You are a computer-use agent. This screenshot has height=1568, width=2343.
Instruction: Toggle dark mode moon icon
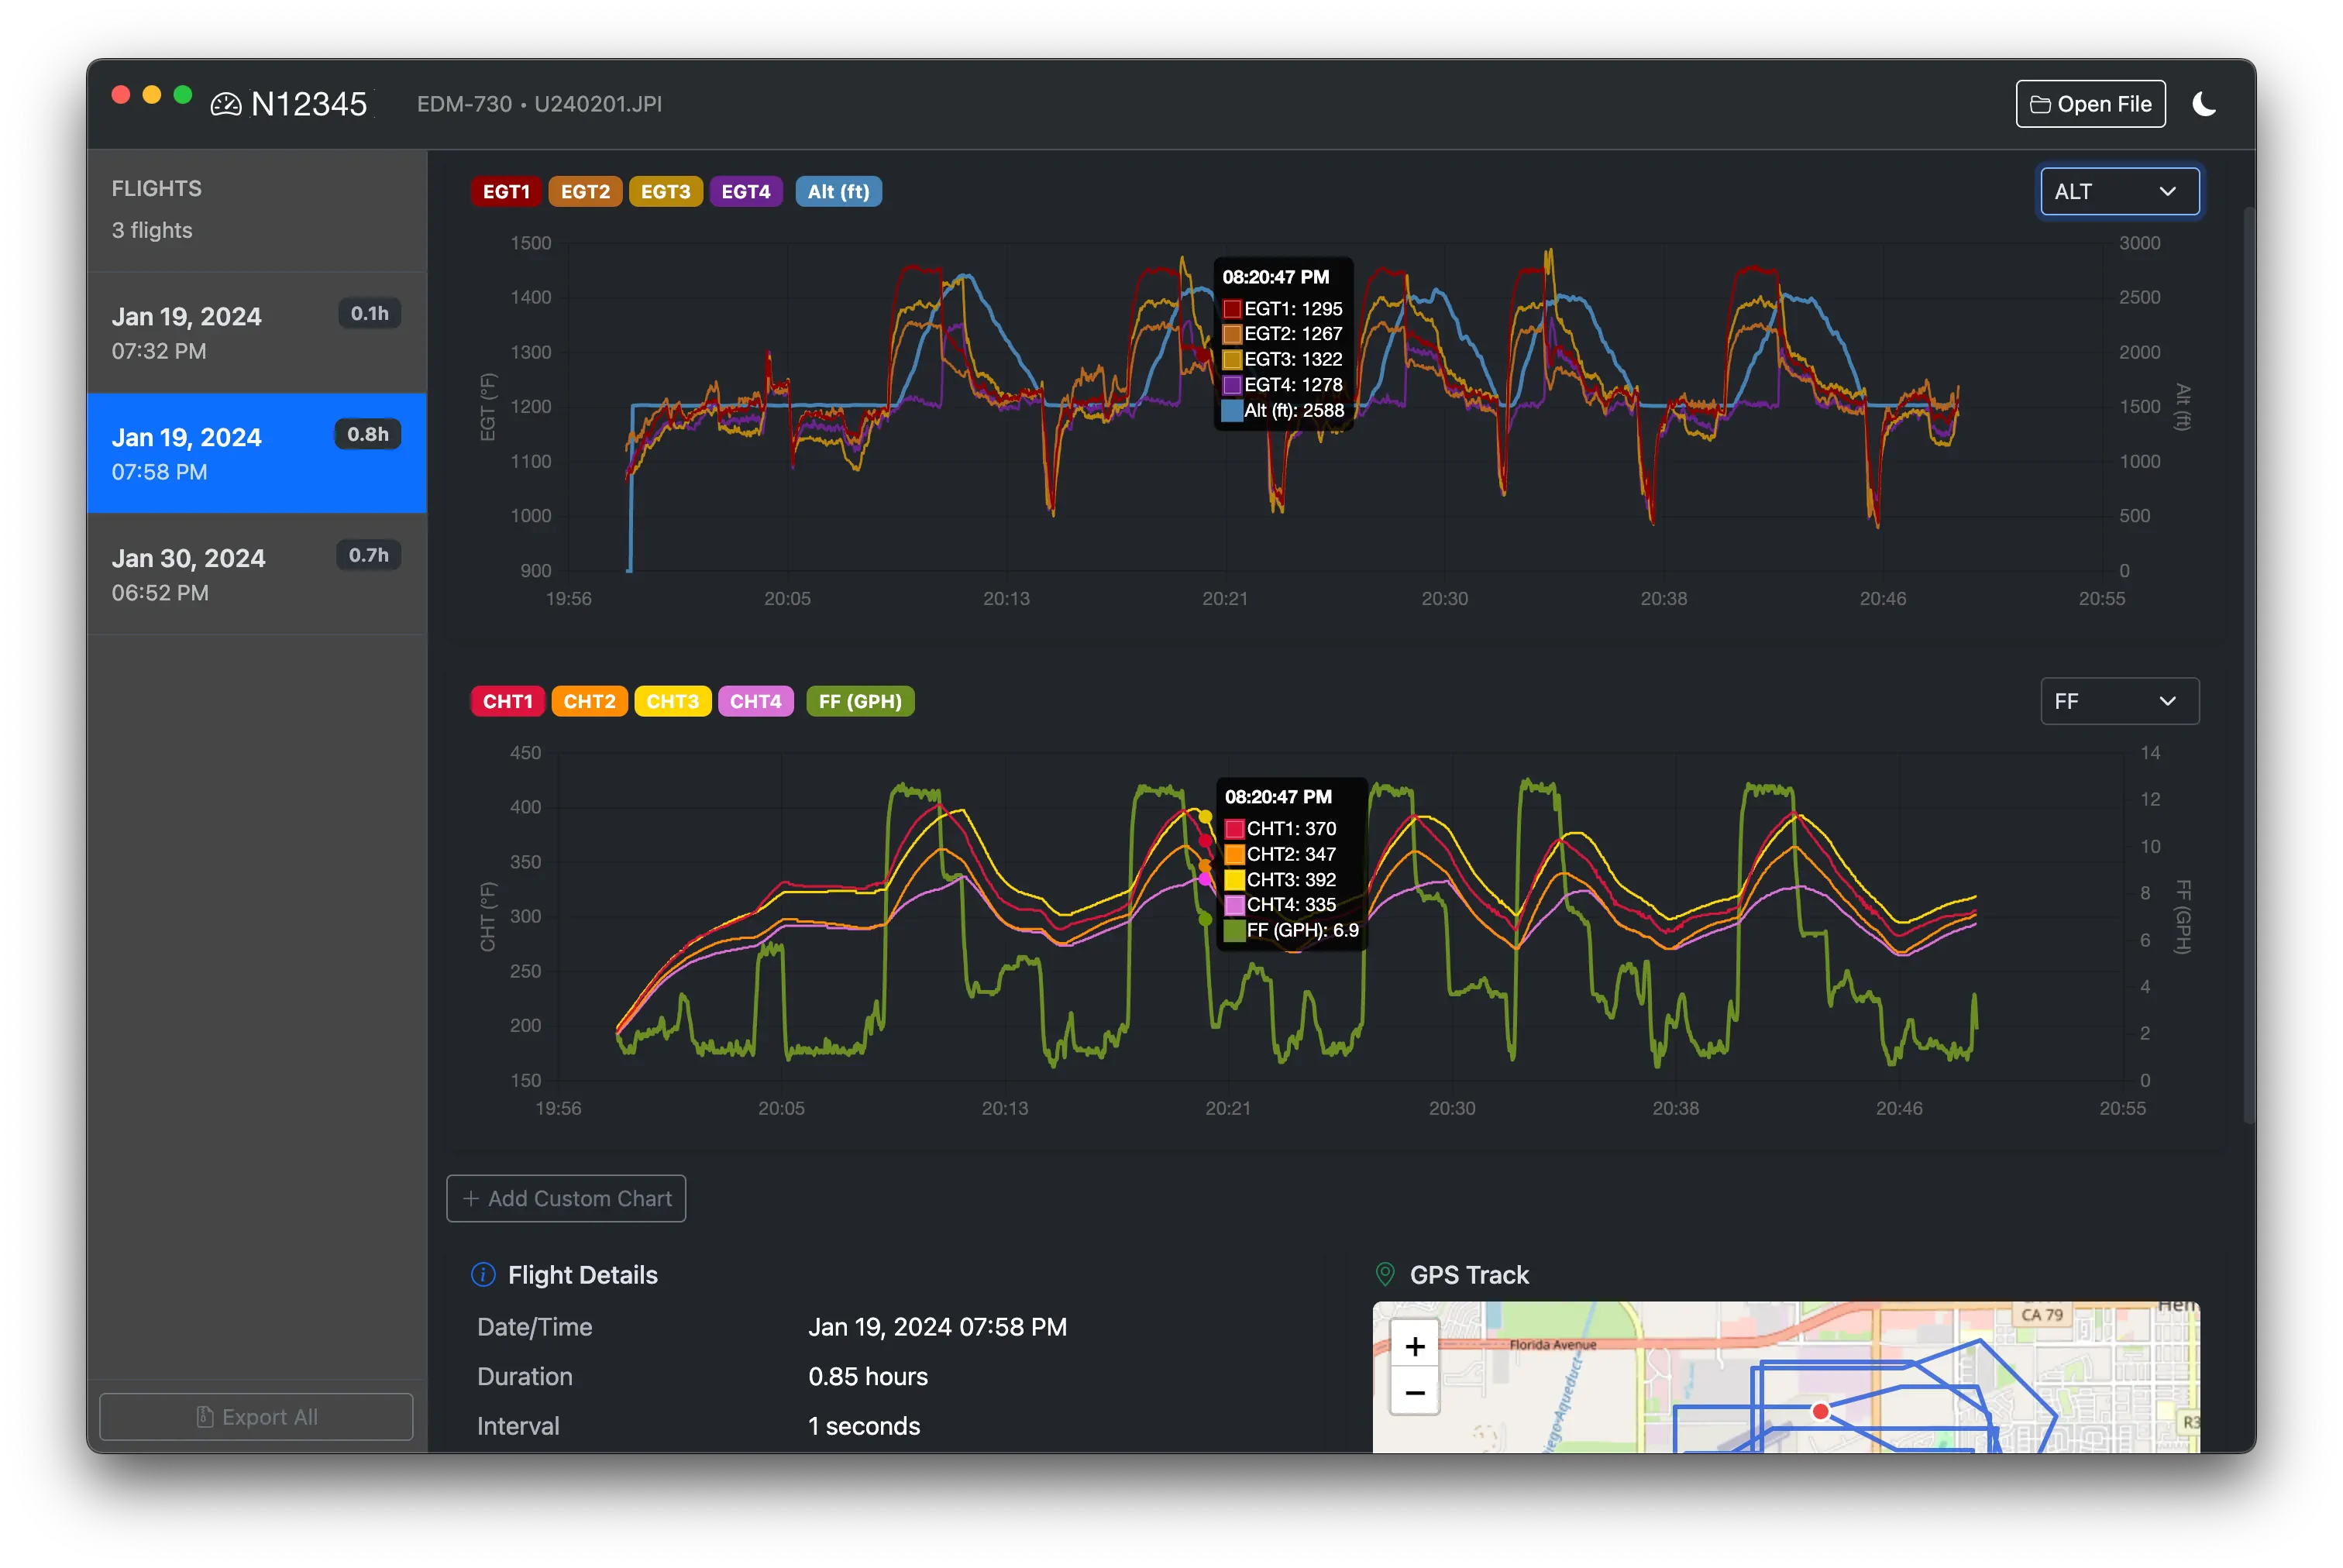[x=2204, y=104]
